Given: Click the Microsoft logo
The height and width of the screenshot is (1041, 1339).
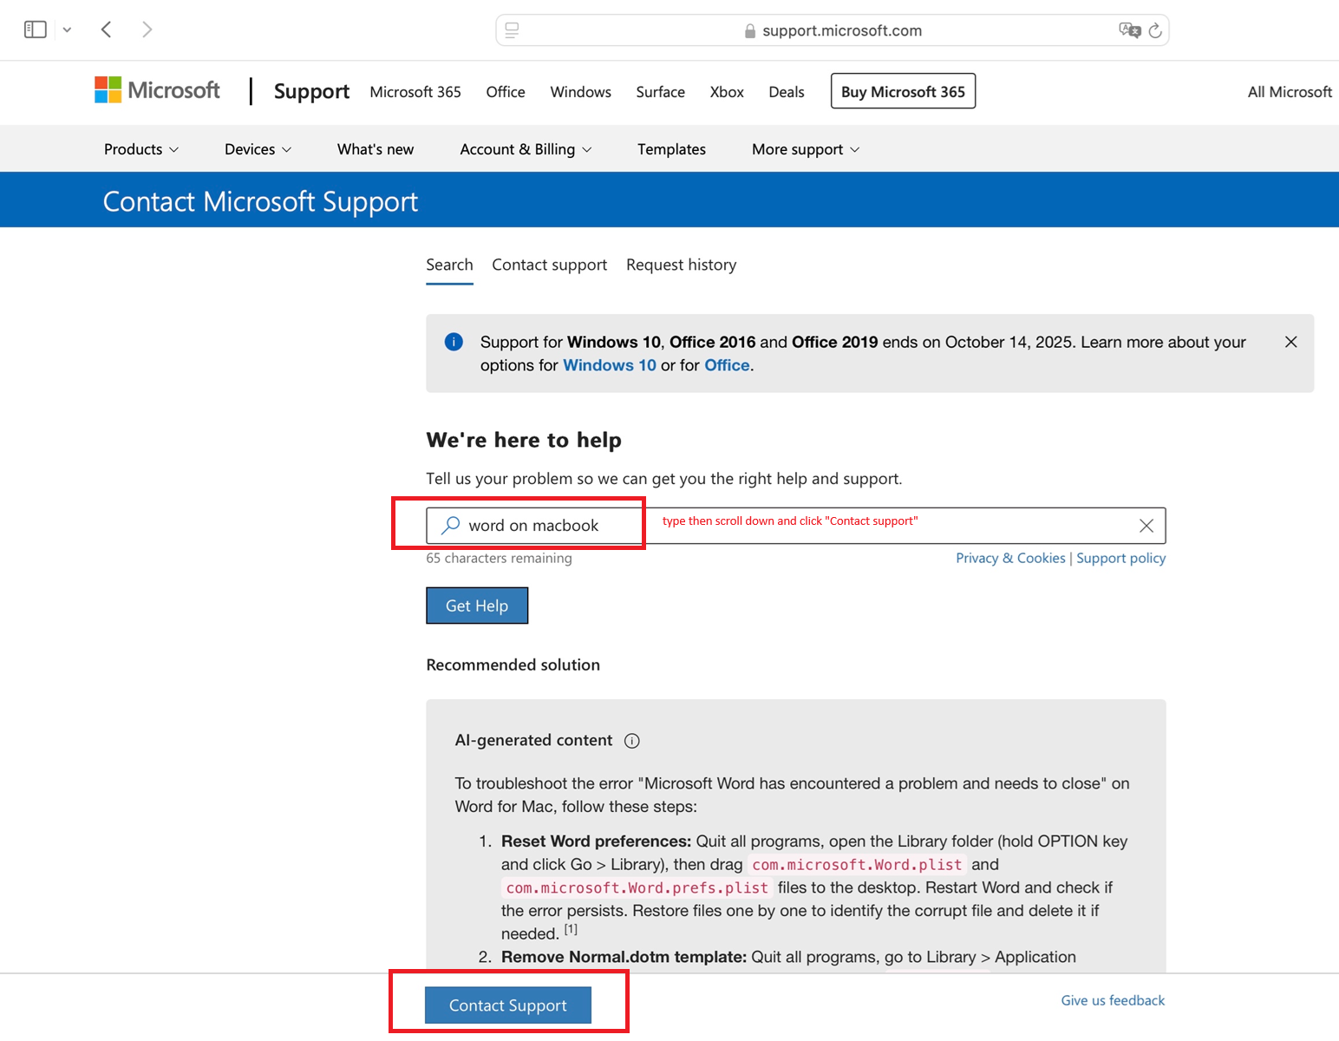Looking at the screenshot, I should click(157, 90).
